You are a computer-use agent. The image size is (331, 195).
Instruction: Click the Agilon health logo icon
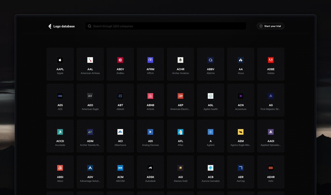(x=210, y=96)
